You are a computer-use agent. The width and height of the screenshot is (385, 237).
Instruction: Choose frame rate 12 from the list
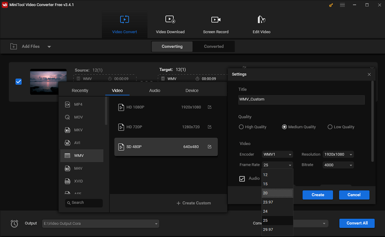(277, 175)
